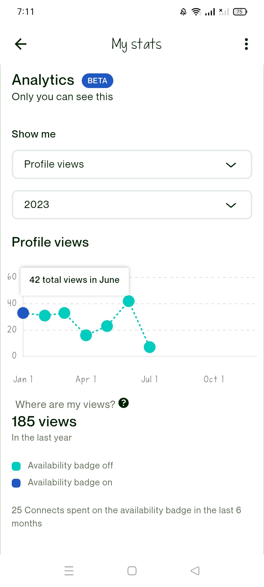Tap the teal Availability badge off swatch
The image size is (264, 587).
16,466
